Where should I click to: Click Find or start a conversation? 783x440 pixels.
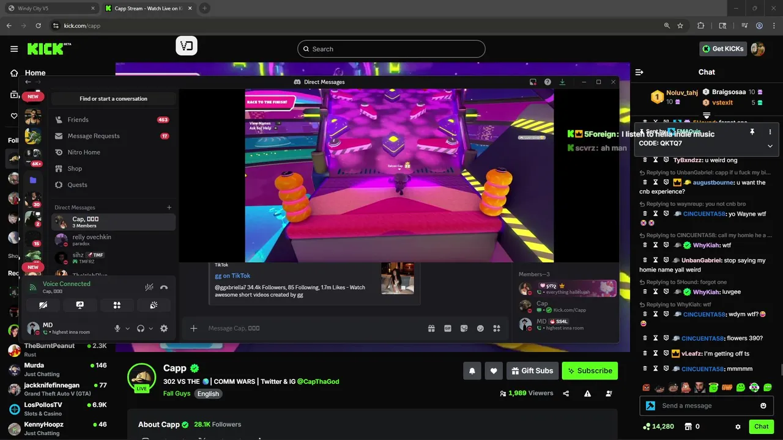(113, 98)
